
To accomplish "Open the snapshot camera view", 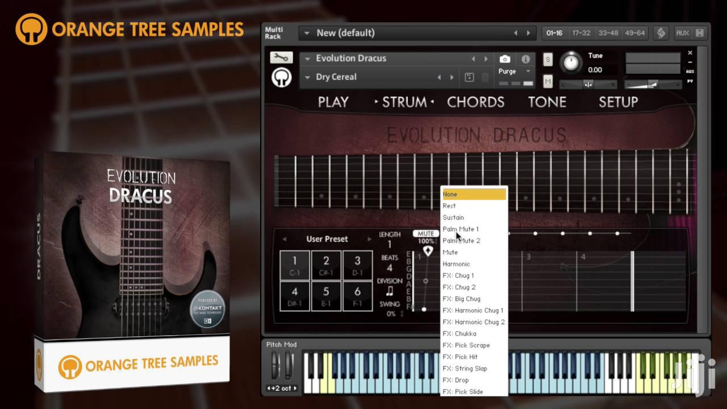I will (x=504, y=59).
